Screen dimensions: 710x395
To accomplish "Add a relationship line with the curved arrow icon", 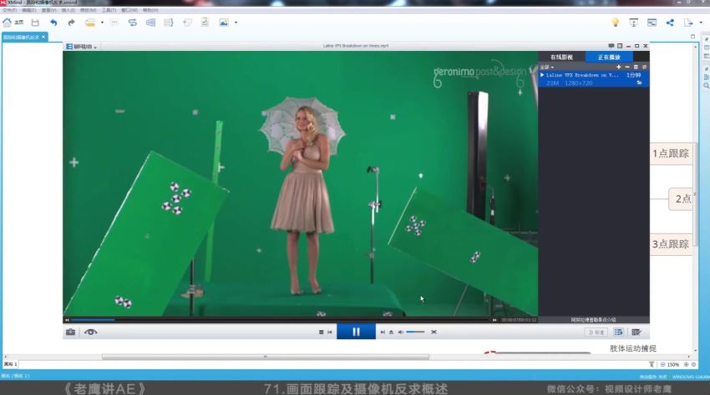I will click(132, 22).
